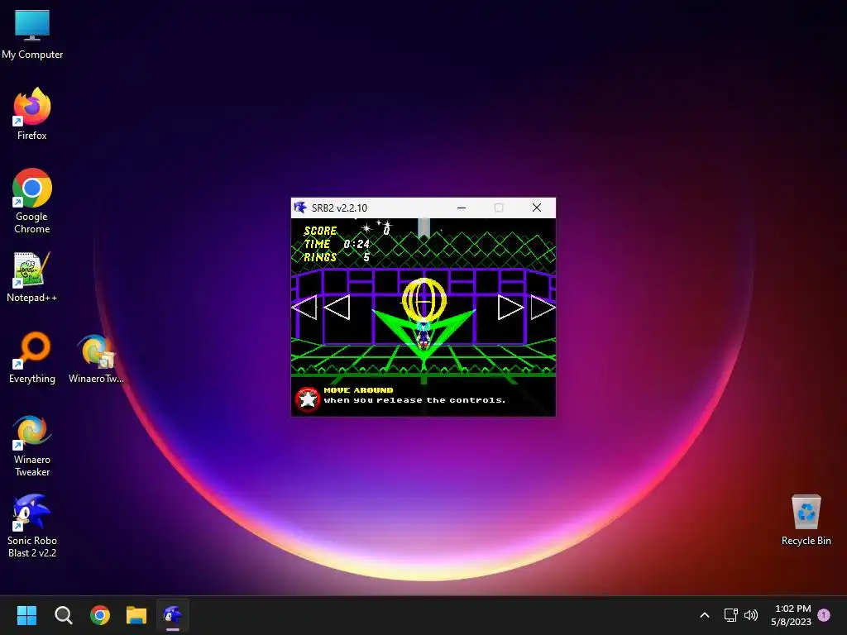Viewport: 847px width, 635px height.
Task: Open File Explorer from the taskbar
Action: point(136,615)
